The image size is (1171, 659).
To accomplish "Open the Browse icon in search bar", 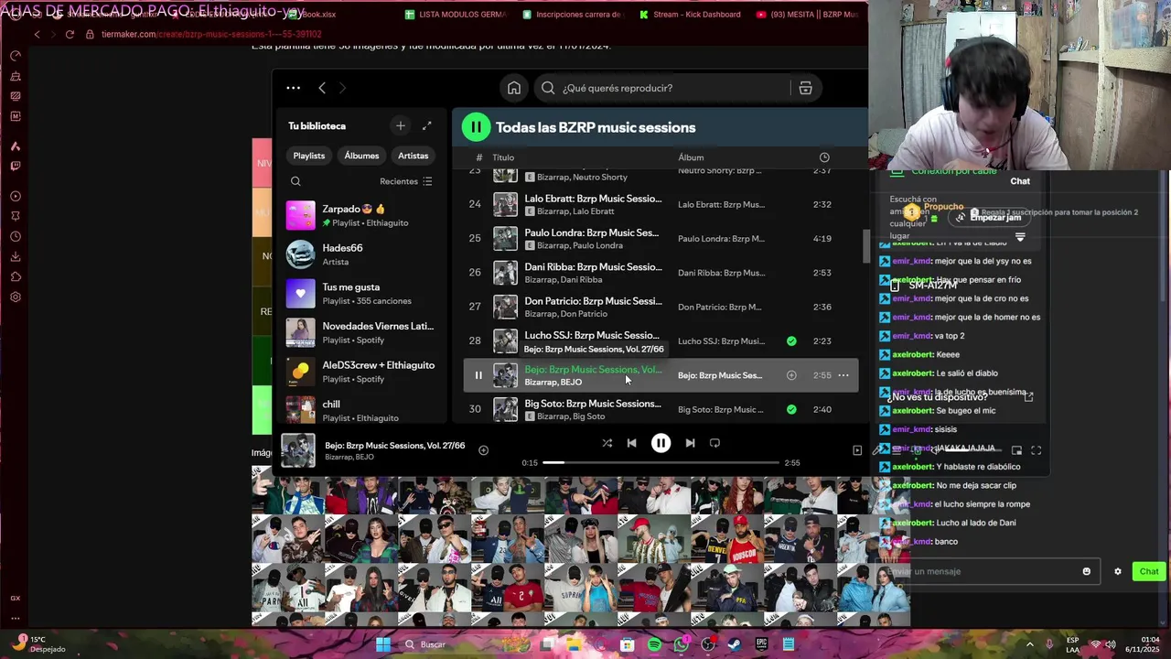I will (805, 88).
